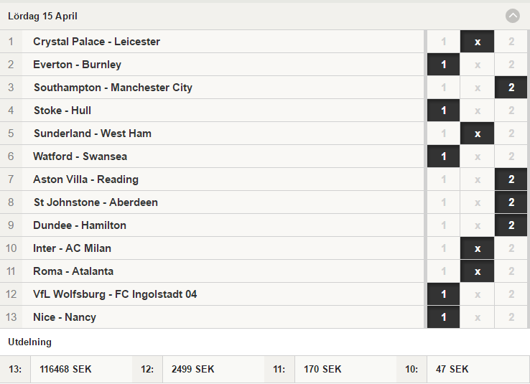Collapse the Lördag 15 April section
530x384 pixels.
coord(513,16)
